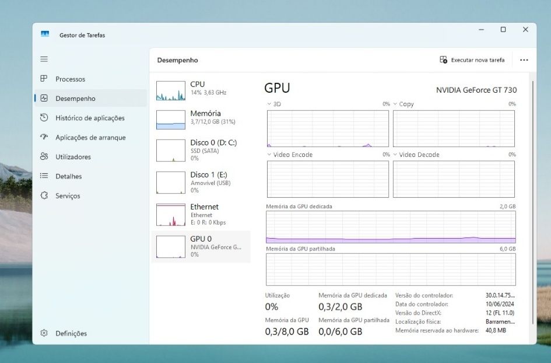Click the Executar nova tarefa icon
551x363 pixels.
(444, 60)
